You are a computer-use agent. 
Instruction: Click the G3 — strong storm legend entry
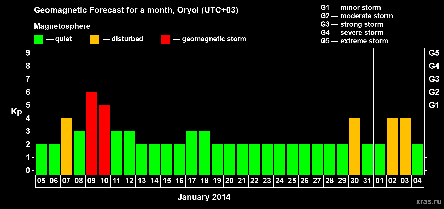tap(352, 24)
